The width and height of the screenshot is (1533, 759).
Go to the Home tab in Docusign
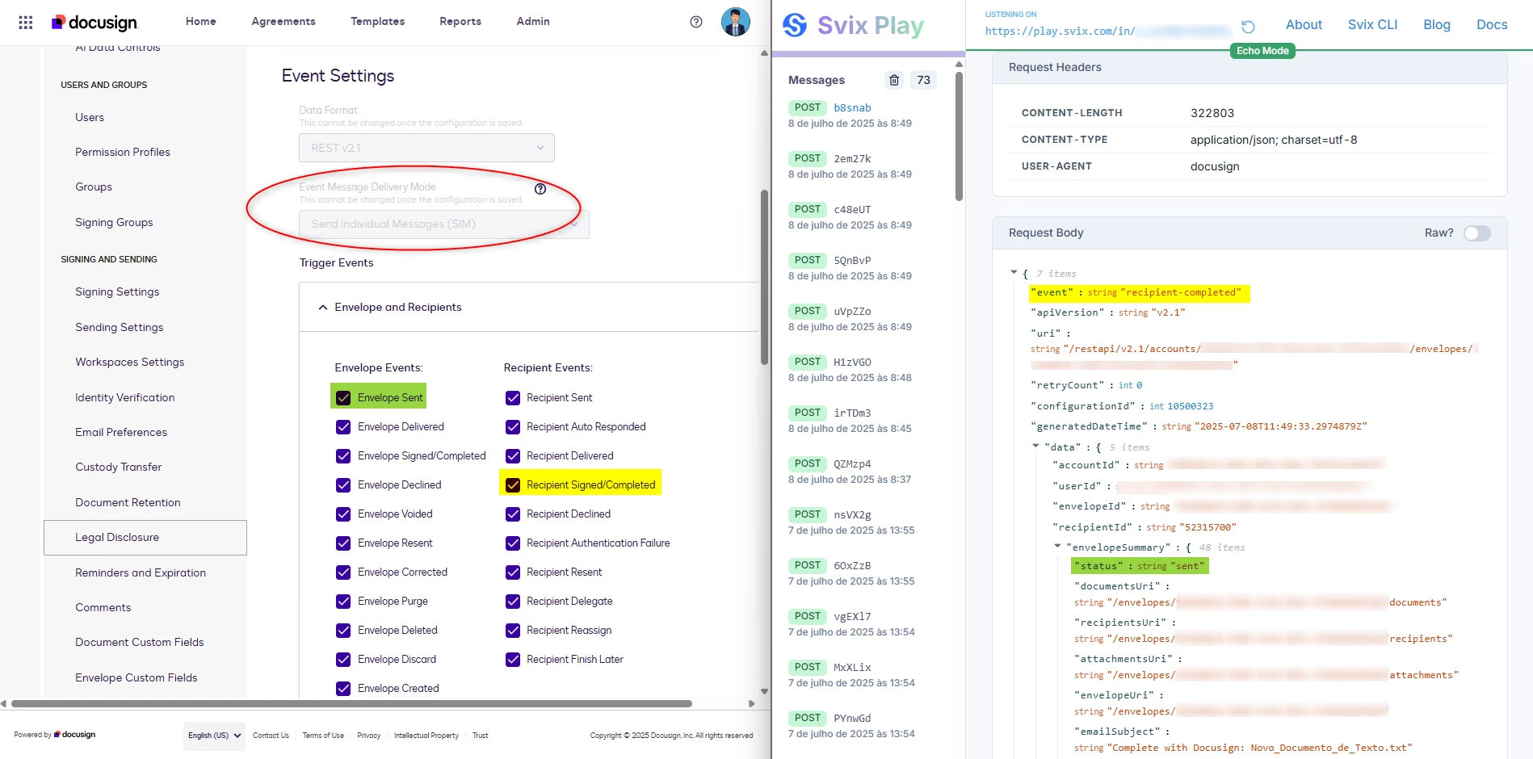[201, 22]
